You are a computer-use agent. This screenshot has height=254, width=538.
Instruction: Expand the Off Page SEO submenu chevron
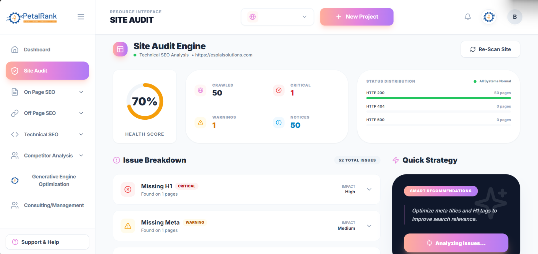pyautogui.click(x=81, y=113)
